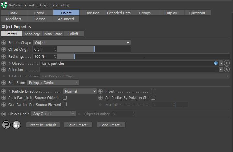Check Stick Particle to Source Object
This screenshot has width=233, height=152.
pos(64,98)
